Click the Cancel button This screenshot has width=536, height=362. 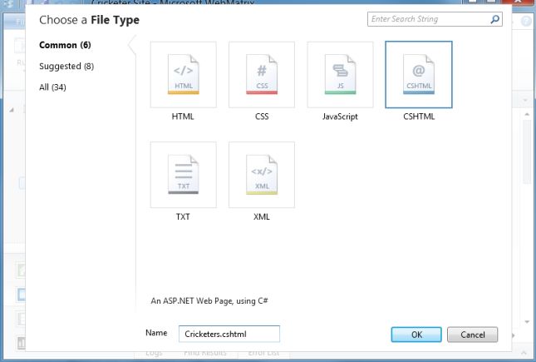(472, 335)
